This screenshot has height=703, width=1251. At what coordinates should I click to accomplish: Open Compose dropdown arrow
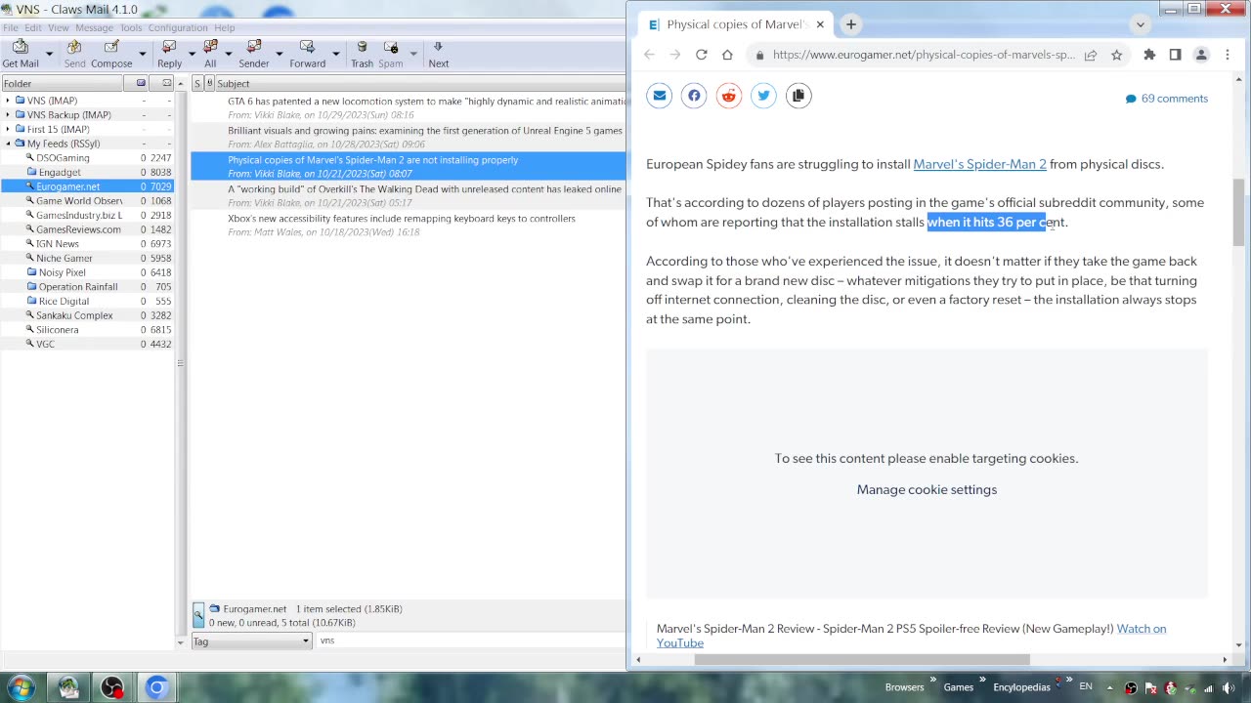(x=142, y=54)
